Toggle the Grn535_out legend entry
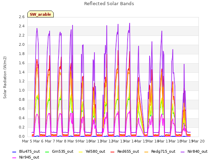 [x=59, y=152]
